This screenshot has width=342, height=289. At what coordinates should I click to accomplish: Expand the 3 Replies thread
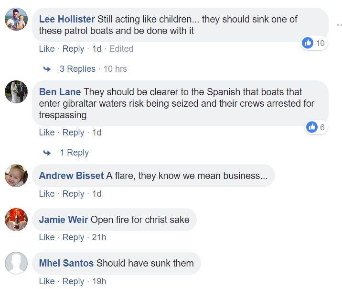point(77,69)
